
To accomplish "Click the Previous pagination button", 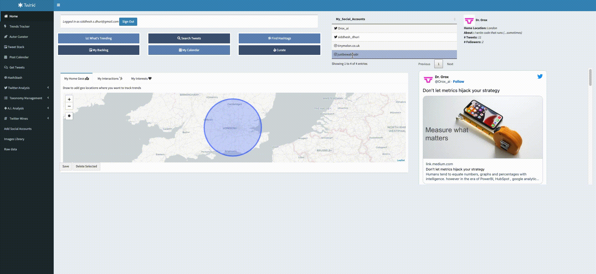I will (424, 64).
